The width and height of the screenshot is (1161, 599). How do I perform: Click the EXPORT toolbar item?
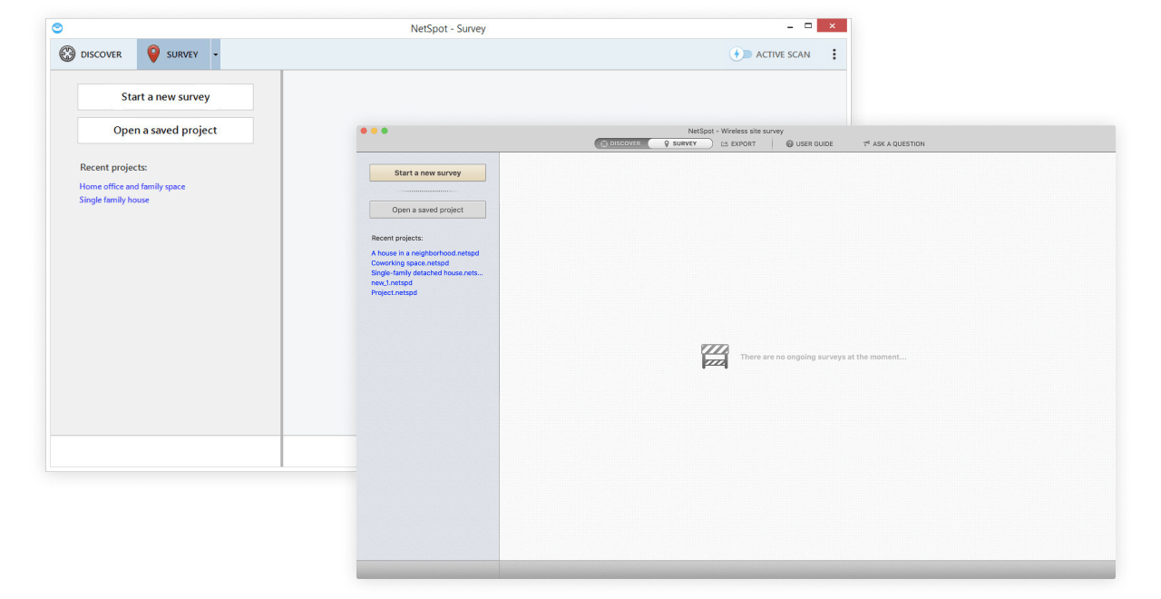coord(738,143)
